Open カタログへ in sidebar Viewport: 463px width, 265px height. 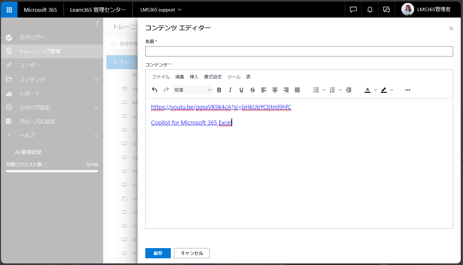pos(51,37)
